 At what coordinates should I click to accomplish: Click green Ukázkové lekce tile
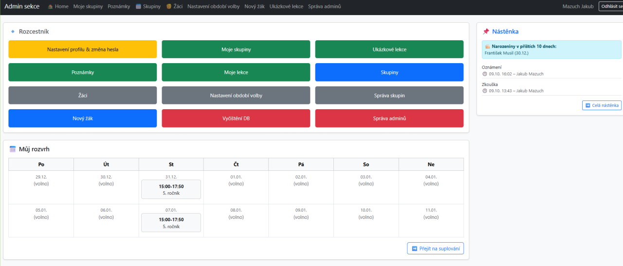[x=389, y=49]
